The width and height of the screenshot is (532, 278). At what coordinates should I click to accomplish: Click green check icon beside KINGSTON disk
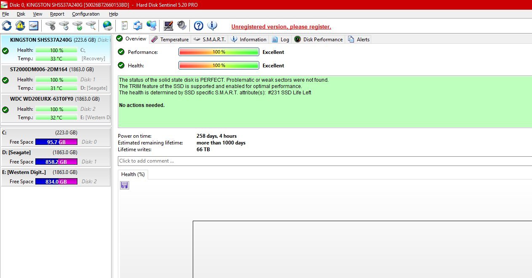[5, 51]
